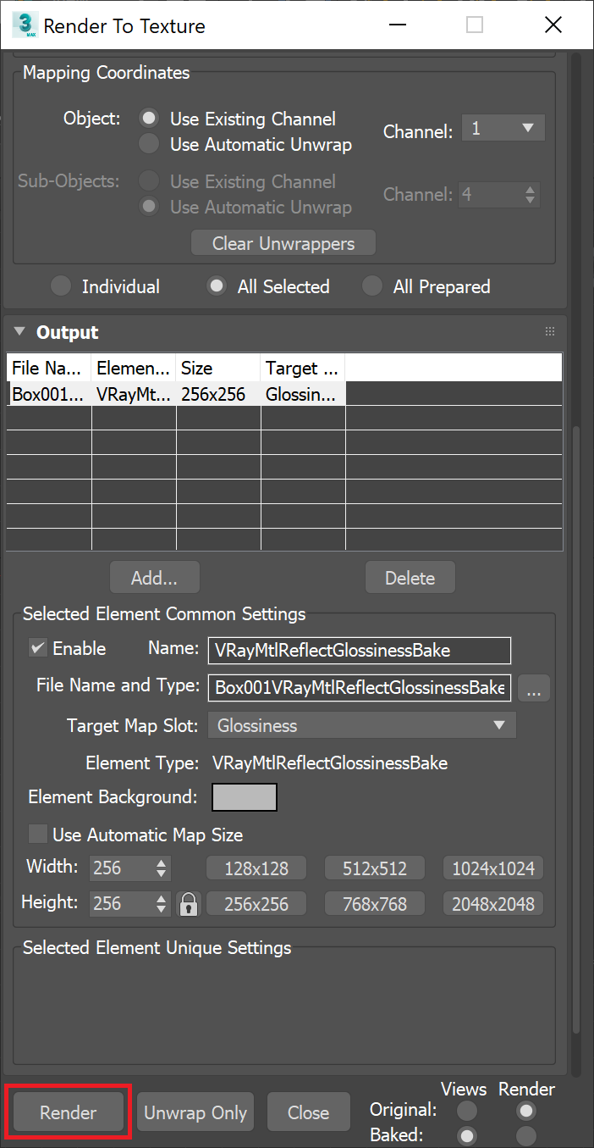
Task: Click the File Name and Type field
Action: click(x=360, y=688)
